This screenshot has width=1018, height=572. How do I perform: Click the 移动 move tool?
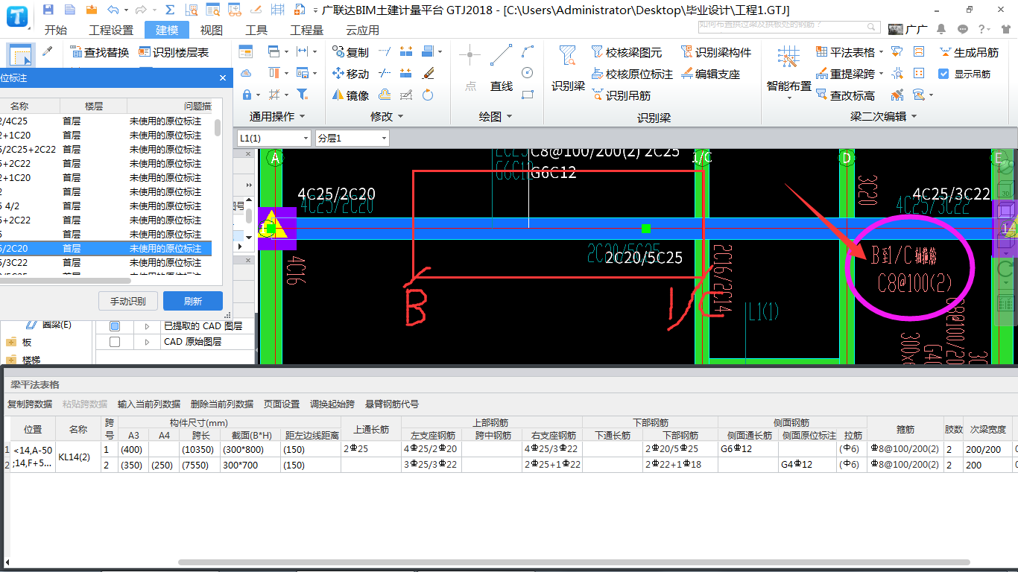click(350, 74)
